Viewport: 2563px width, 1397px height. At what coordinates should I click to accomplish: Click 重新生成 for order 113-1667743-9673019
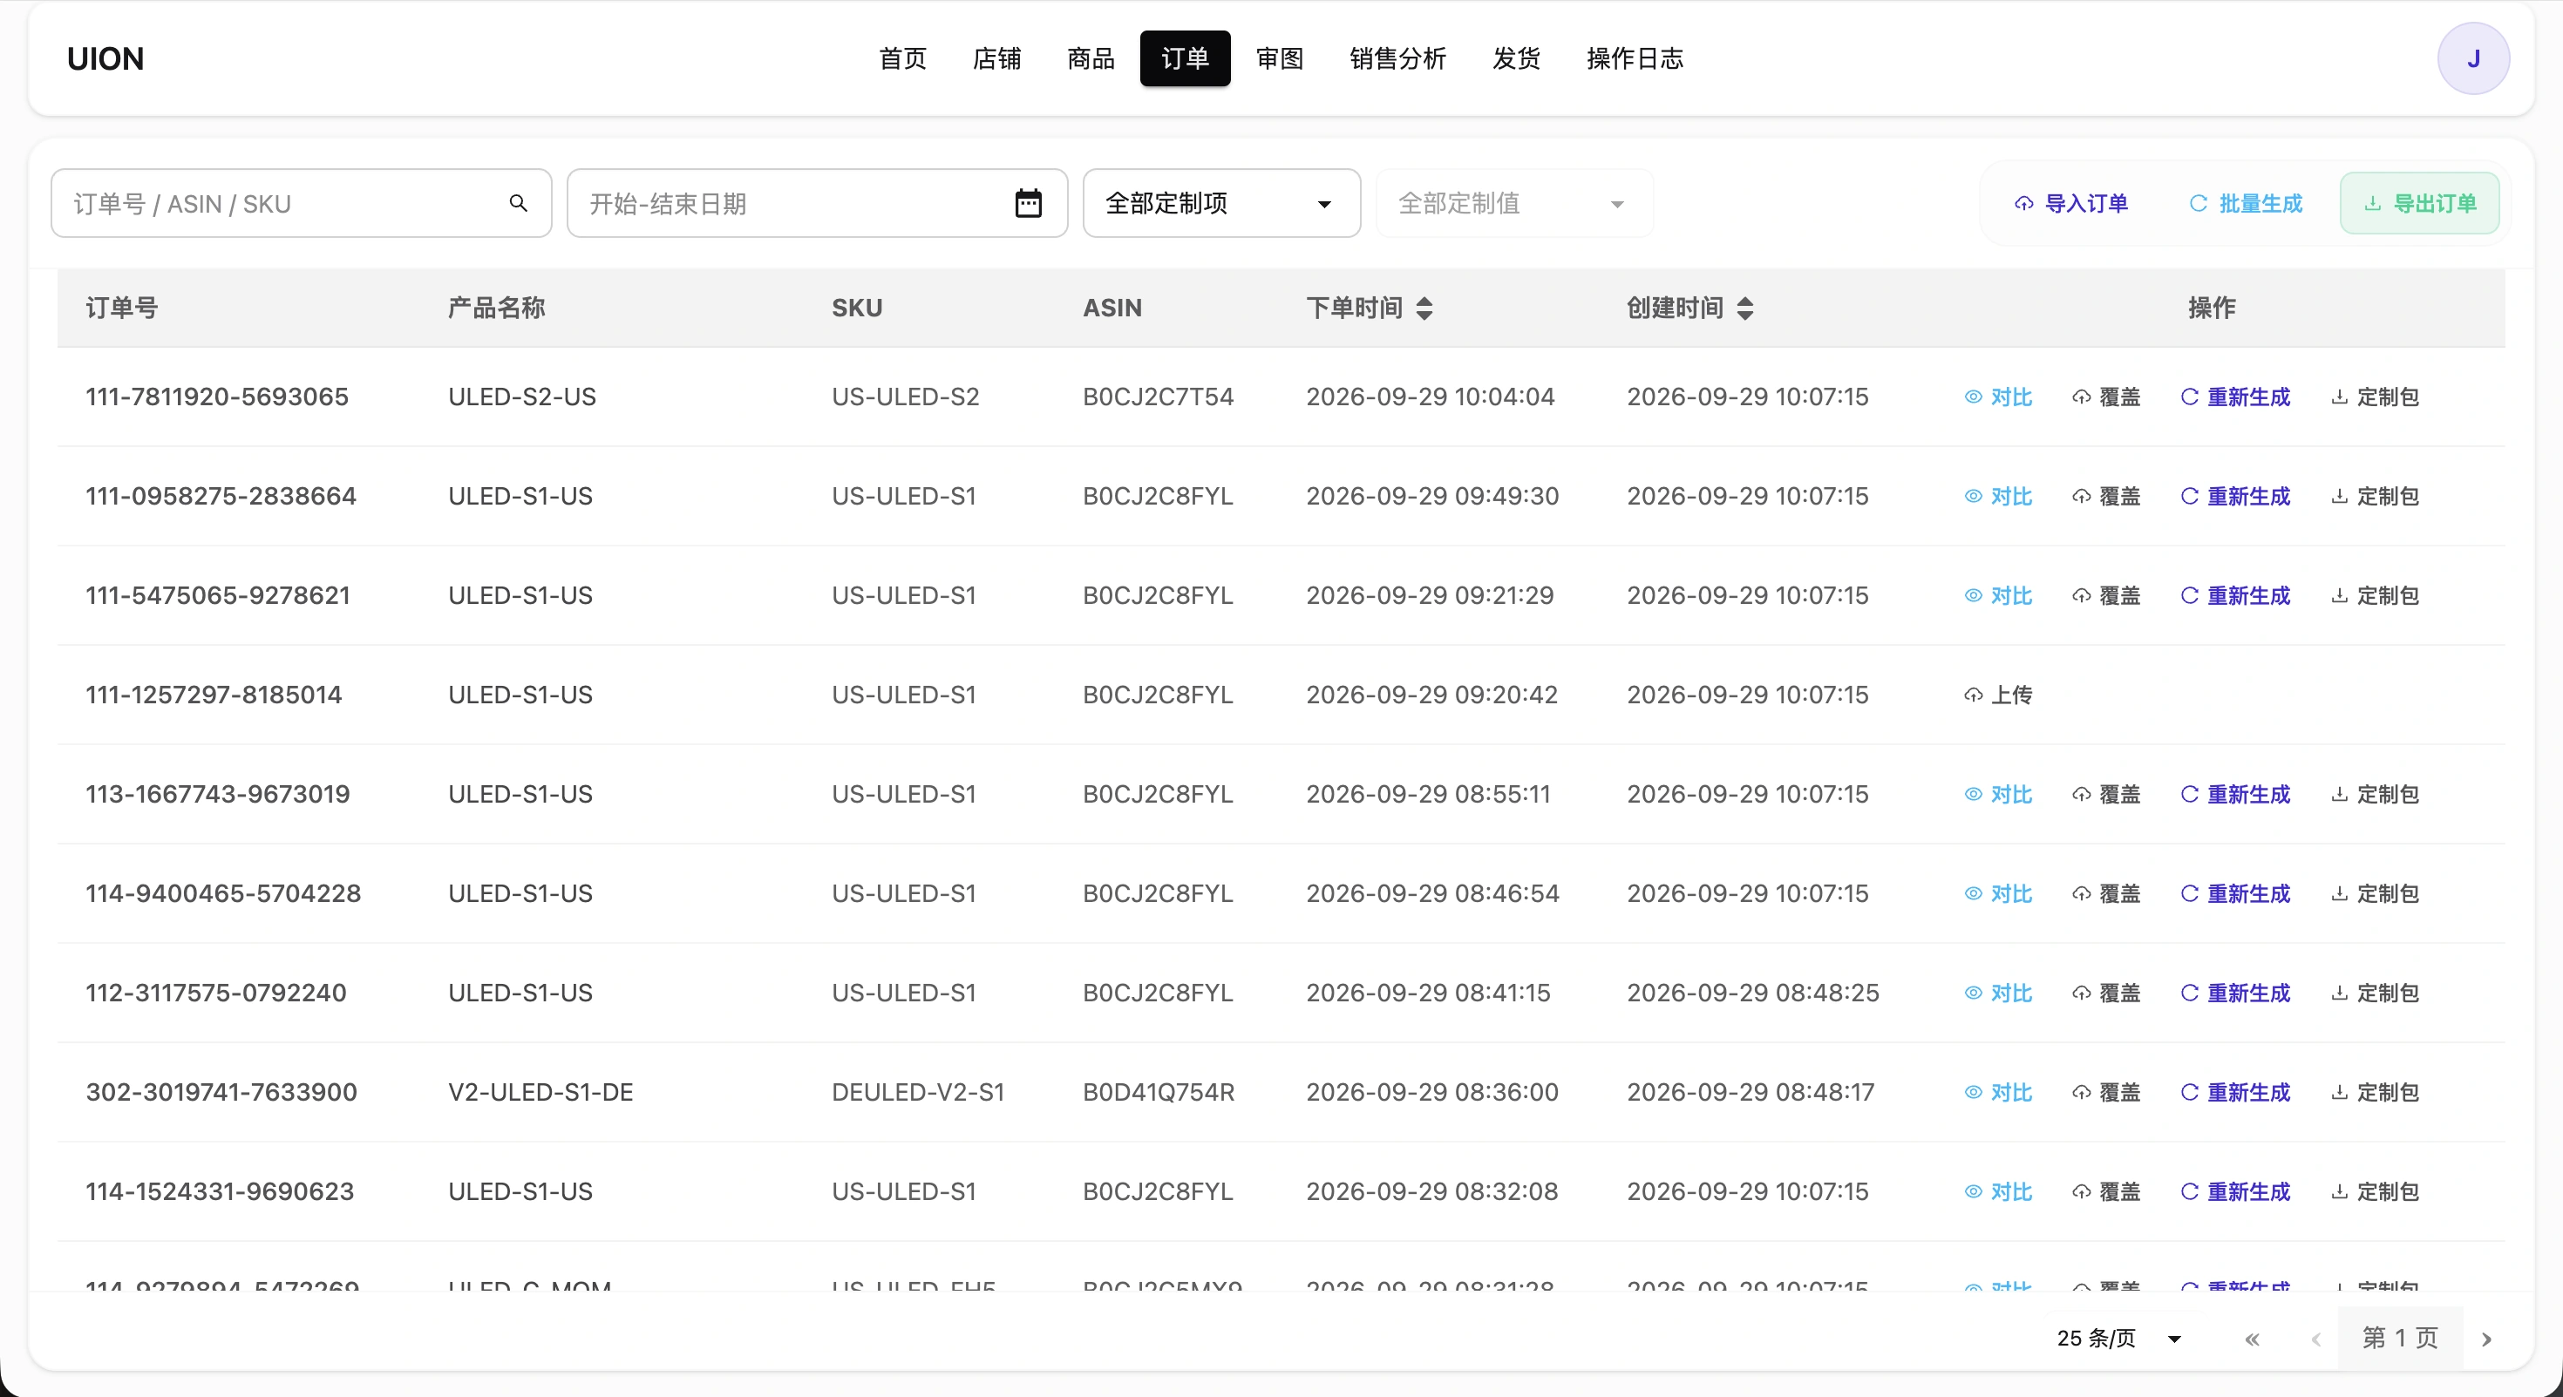click(2234, 795)
